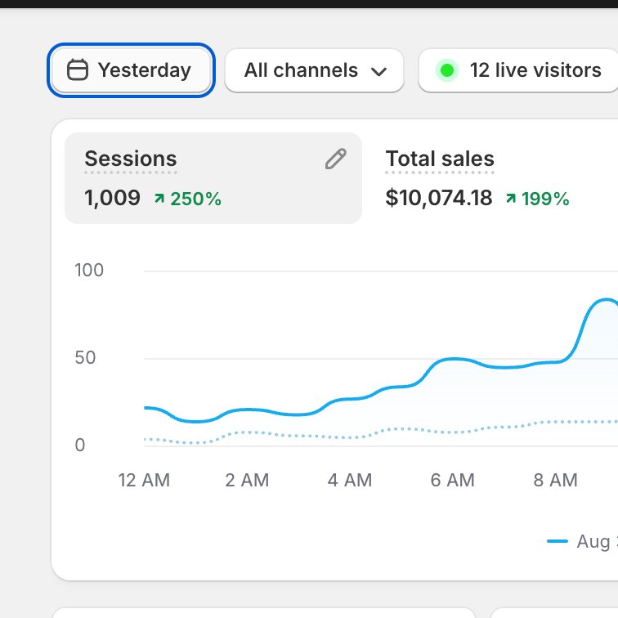Click the green live visitors indicator dot
The width and height of the screenshot is (618, 618).
pos(447,70)
